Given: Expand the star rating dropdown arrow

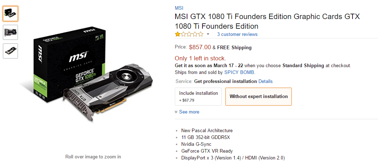Looking at the screenshot, I should (x=208, y=34).
